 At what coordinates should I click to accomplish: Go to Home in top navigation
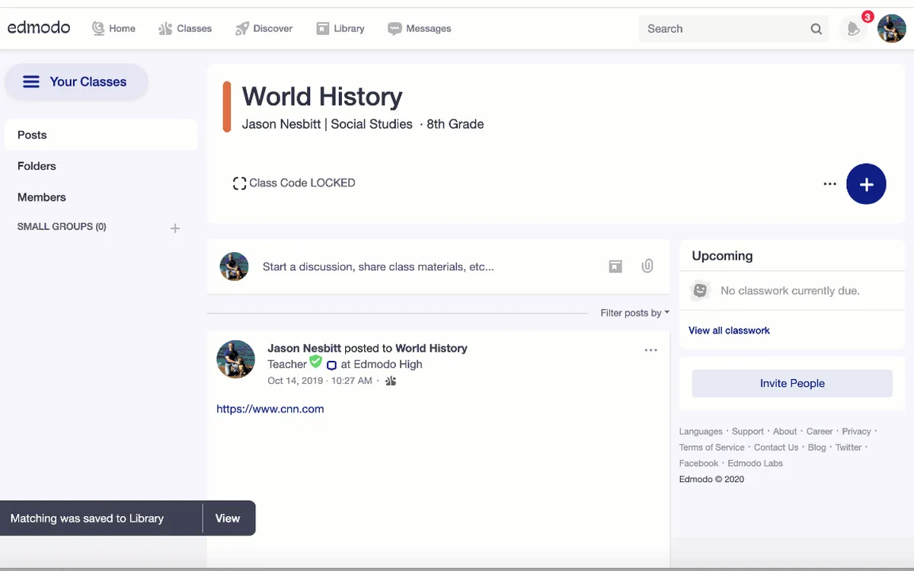click(x=113, y=28)
